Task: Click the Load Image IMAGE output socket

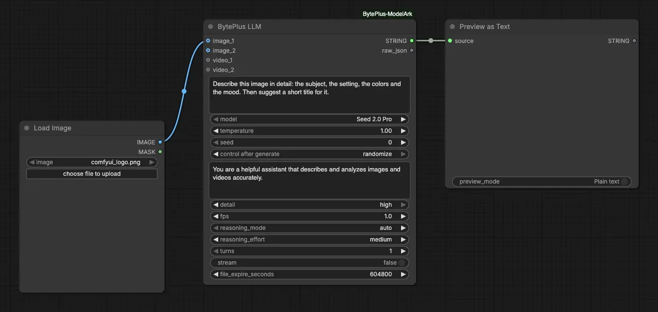Action: click(160, 142)
